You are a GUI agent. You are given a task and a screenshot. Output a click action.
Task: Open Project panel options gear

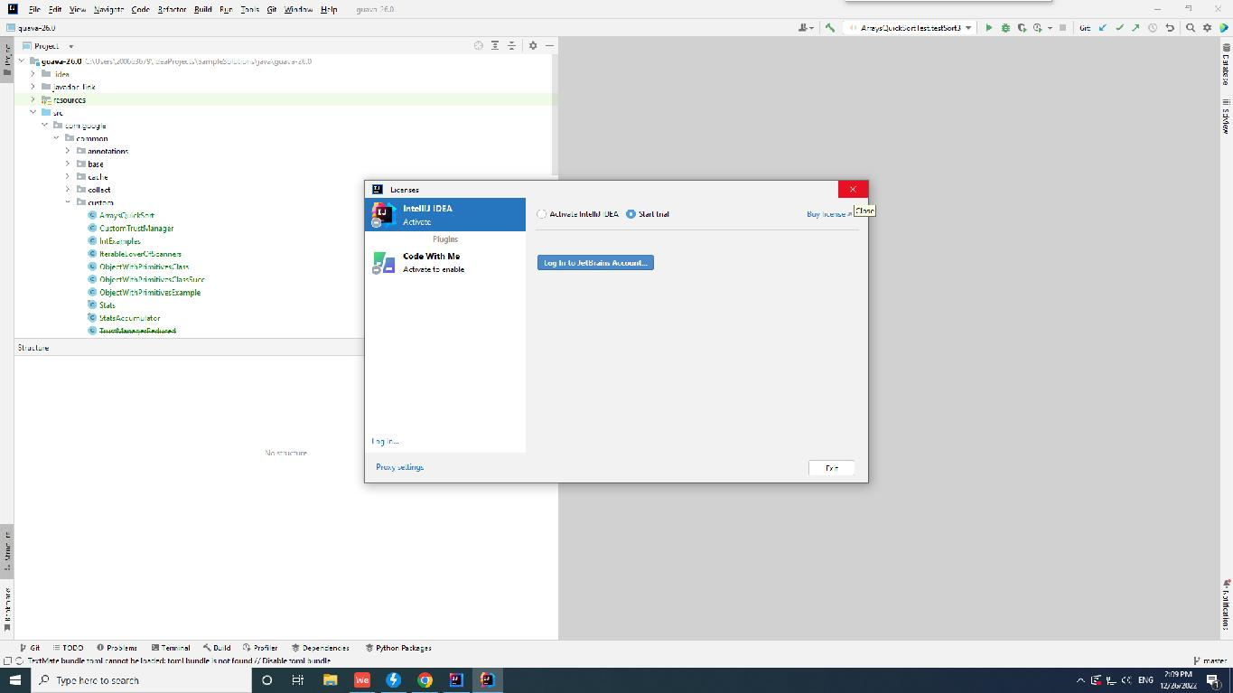pos(532,45)
